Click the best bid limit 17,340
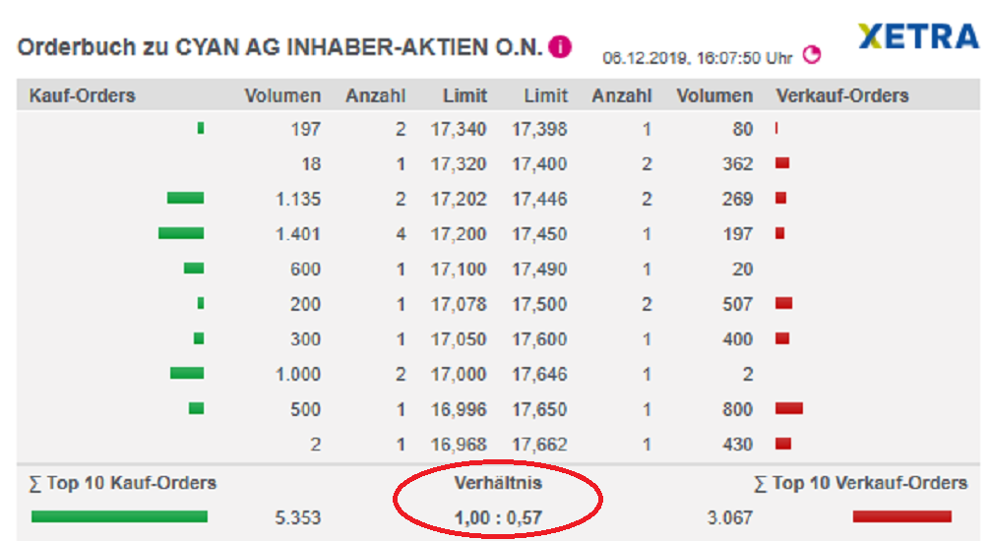Screen dimensions: 990x541 coord(458,129)
